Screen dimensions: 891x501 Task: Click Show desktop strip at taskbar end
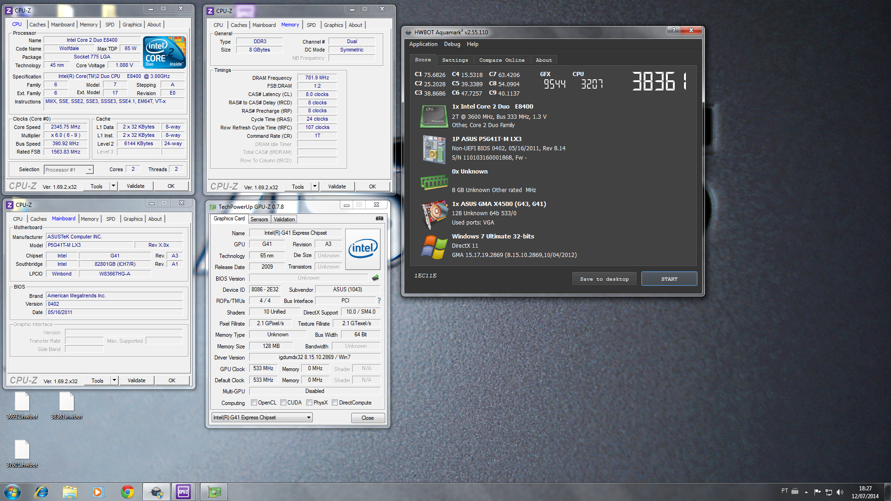pyautogui.click(x=887, y=492)
